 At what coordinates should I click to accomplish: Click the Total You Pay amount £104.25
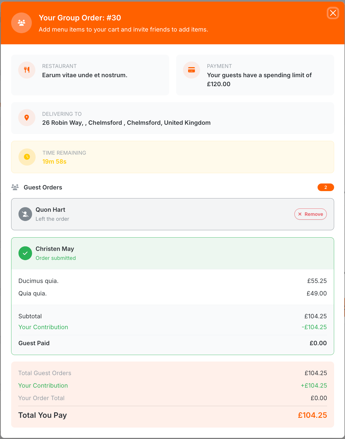[312, 415]
